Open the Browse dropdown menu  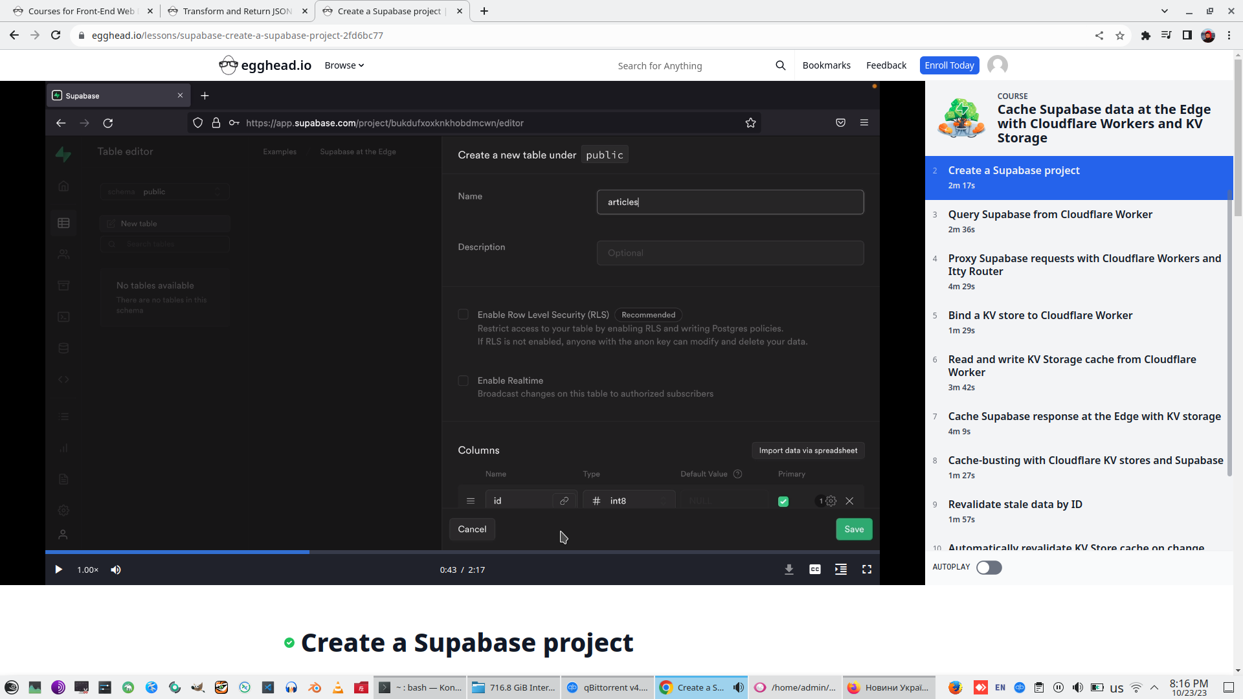click(x=344, y=65)
